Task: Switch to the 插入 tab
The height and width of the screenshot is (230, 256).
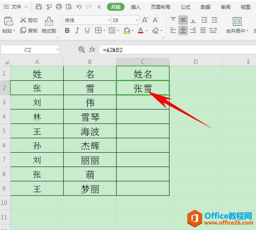Action: (x=135, y=7)
